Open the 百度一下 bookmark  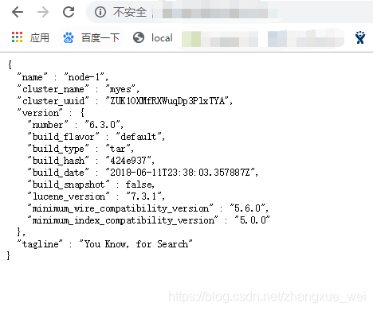(100, 38)
